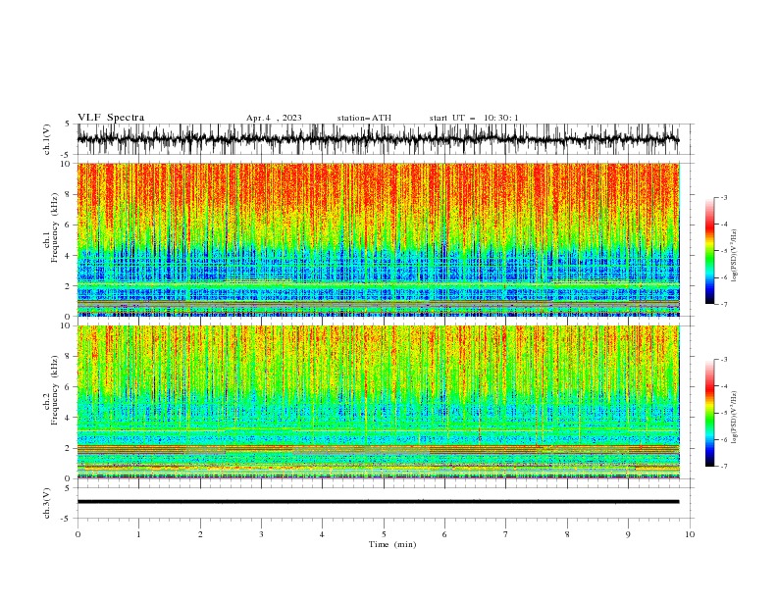Click the ch.3(V) flat waveform trace
The height and width of the screenshot is (600, 777).
click(x=378, y=502)
